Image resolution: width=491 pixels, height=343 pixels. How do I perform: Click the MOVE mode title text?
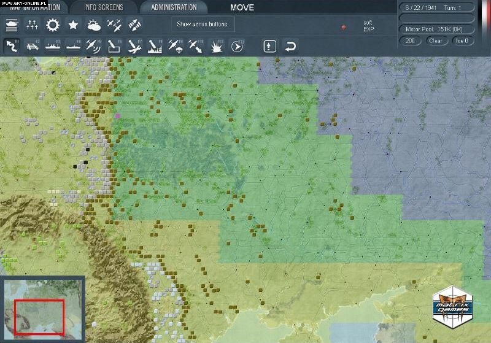(242, 7)
